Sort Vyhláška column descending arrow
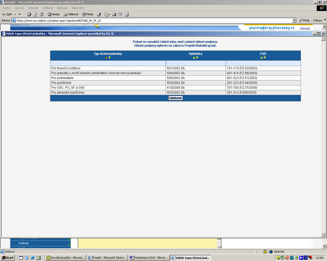The height and width of the screenshot is (261, 327). 197,58
